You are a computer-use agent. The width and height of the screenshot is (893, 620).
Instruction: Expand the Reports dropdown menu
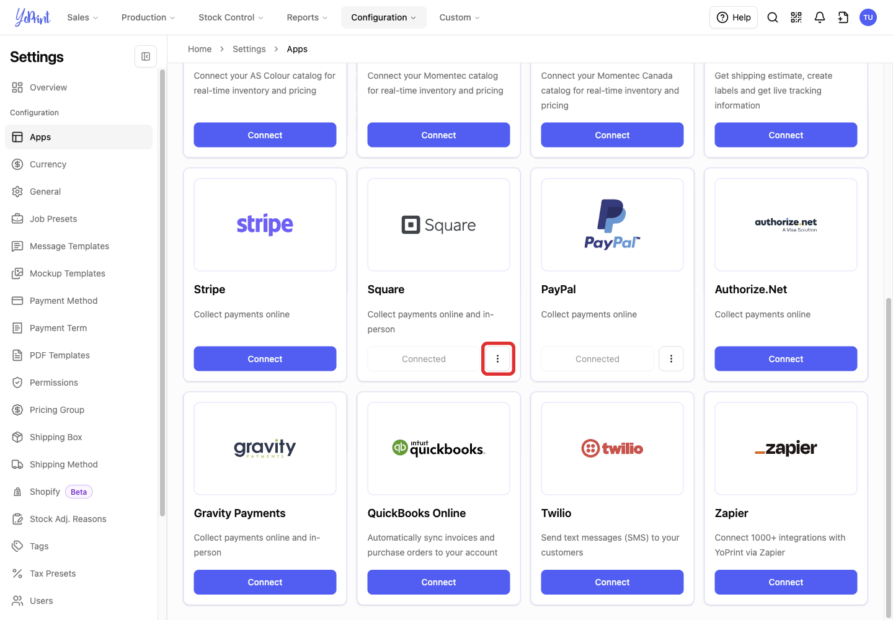coord(307,17)
